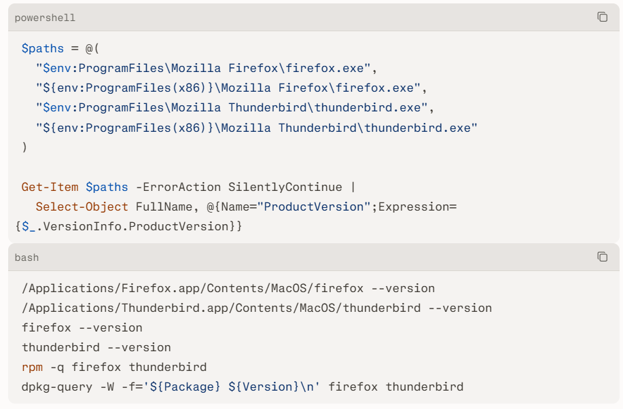Copy the powershell code block

tap(603, 17)
